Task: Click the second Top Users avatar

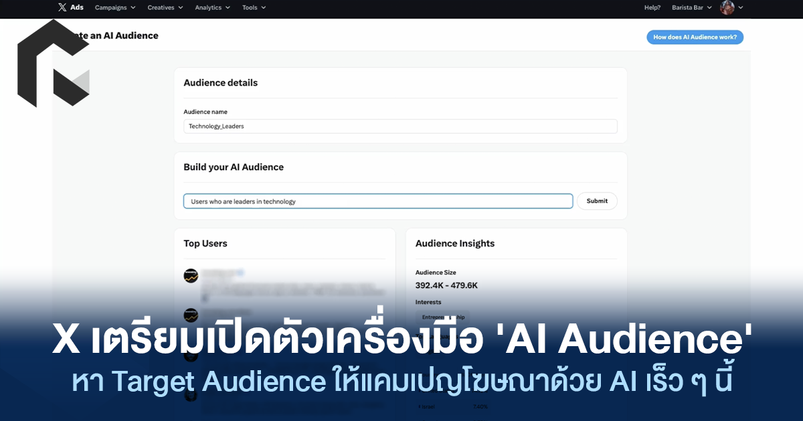Action: 191,315
